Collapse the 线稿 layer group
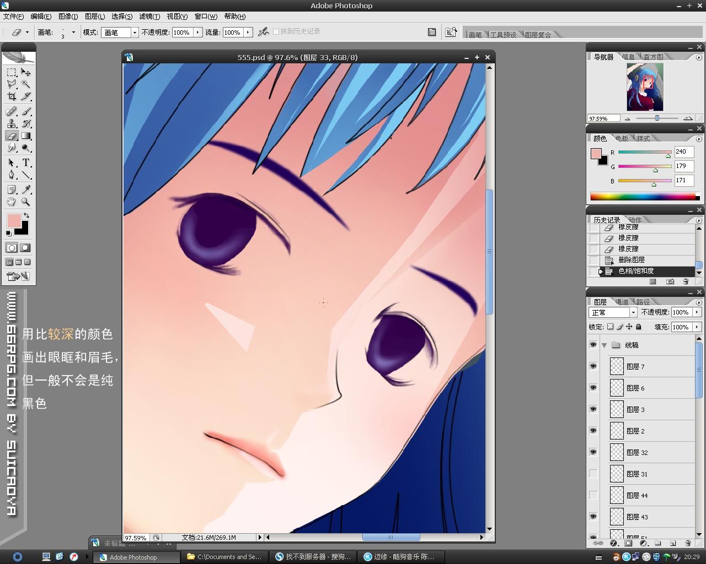 [605, 345]
